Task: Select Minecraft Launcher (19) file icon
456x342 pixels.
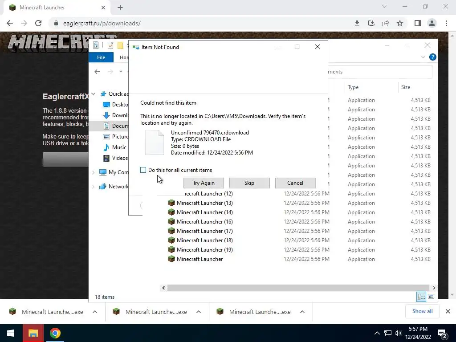Action: [171, 249]
